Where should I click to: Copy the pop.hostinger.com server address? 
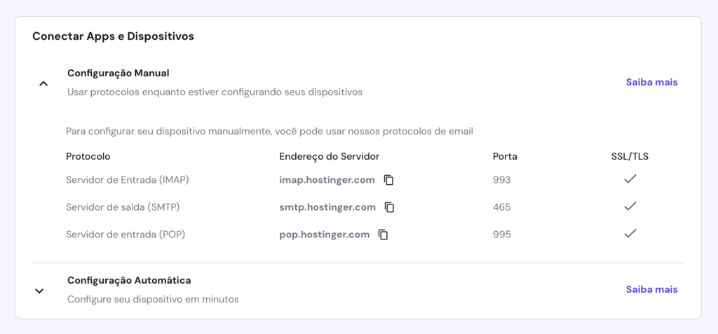tap(384, 235)
